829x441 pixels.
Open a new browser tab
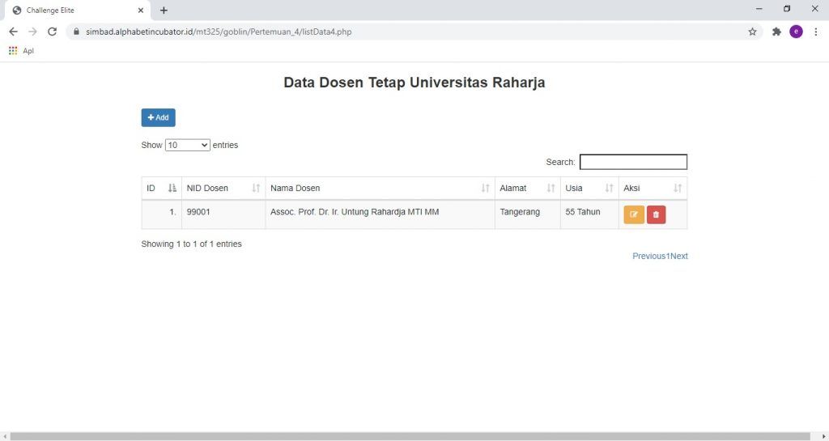pyautogui.click(x=164, y=10)
